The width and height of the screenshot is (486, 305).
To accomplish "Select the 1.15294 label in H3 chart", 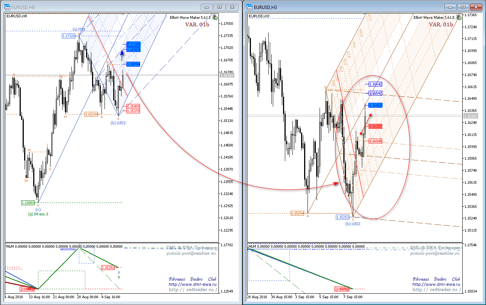I will click(x=298, y=213).
